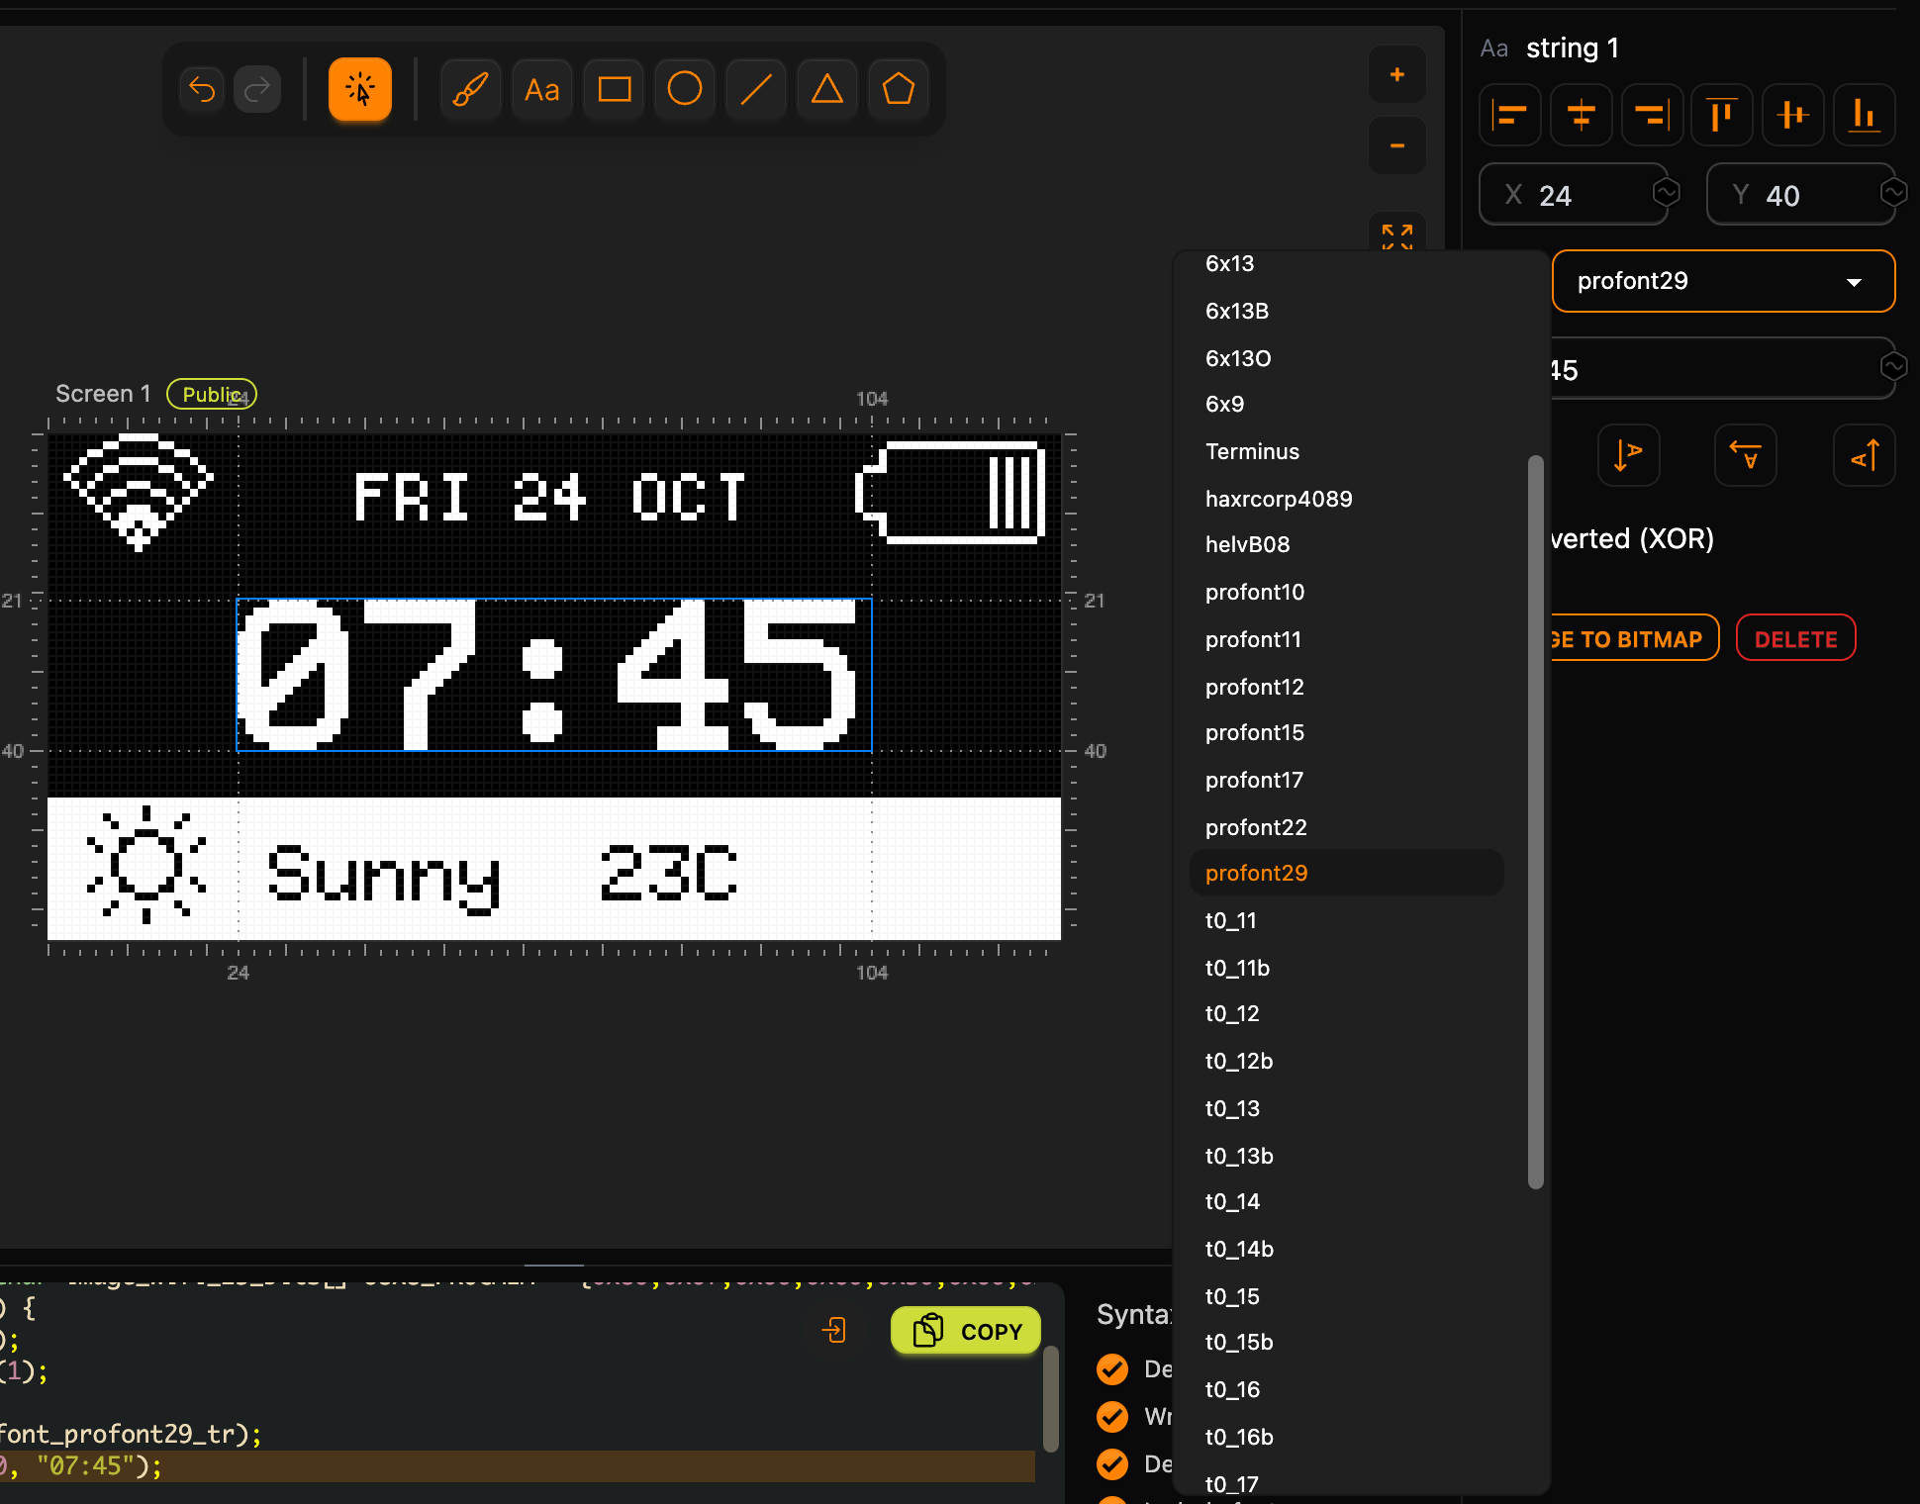The height and width of the screenshot is (1504, 1920).
Task: Click the undo arrow icon
Action: tap(202, 90)
